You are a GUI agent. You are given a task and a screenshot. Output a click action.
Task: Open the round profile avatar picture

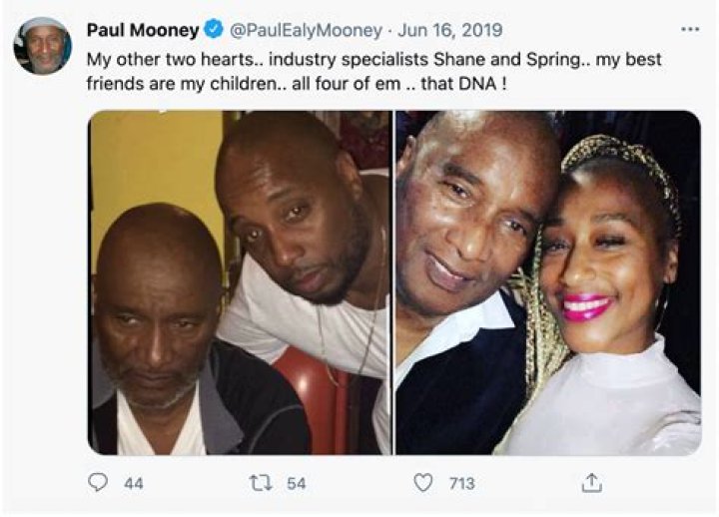click(42, 46)
